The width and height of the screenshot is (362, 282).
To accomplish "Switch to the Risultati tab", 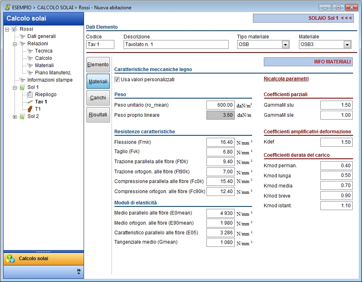I will pyautogui.click(x=98, y=115).
